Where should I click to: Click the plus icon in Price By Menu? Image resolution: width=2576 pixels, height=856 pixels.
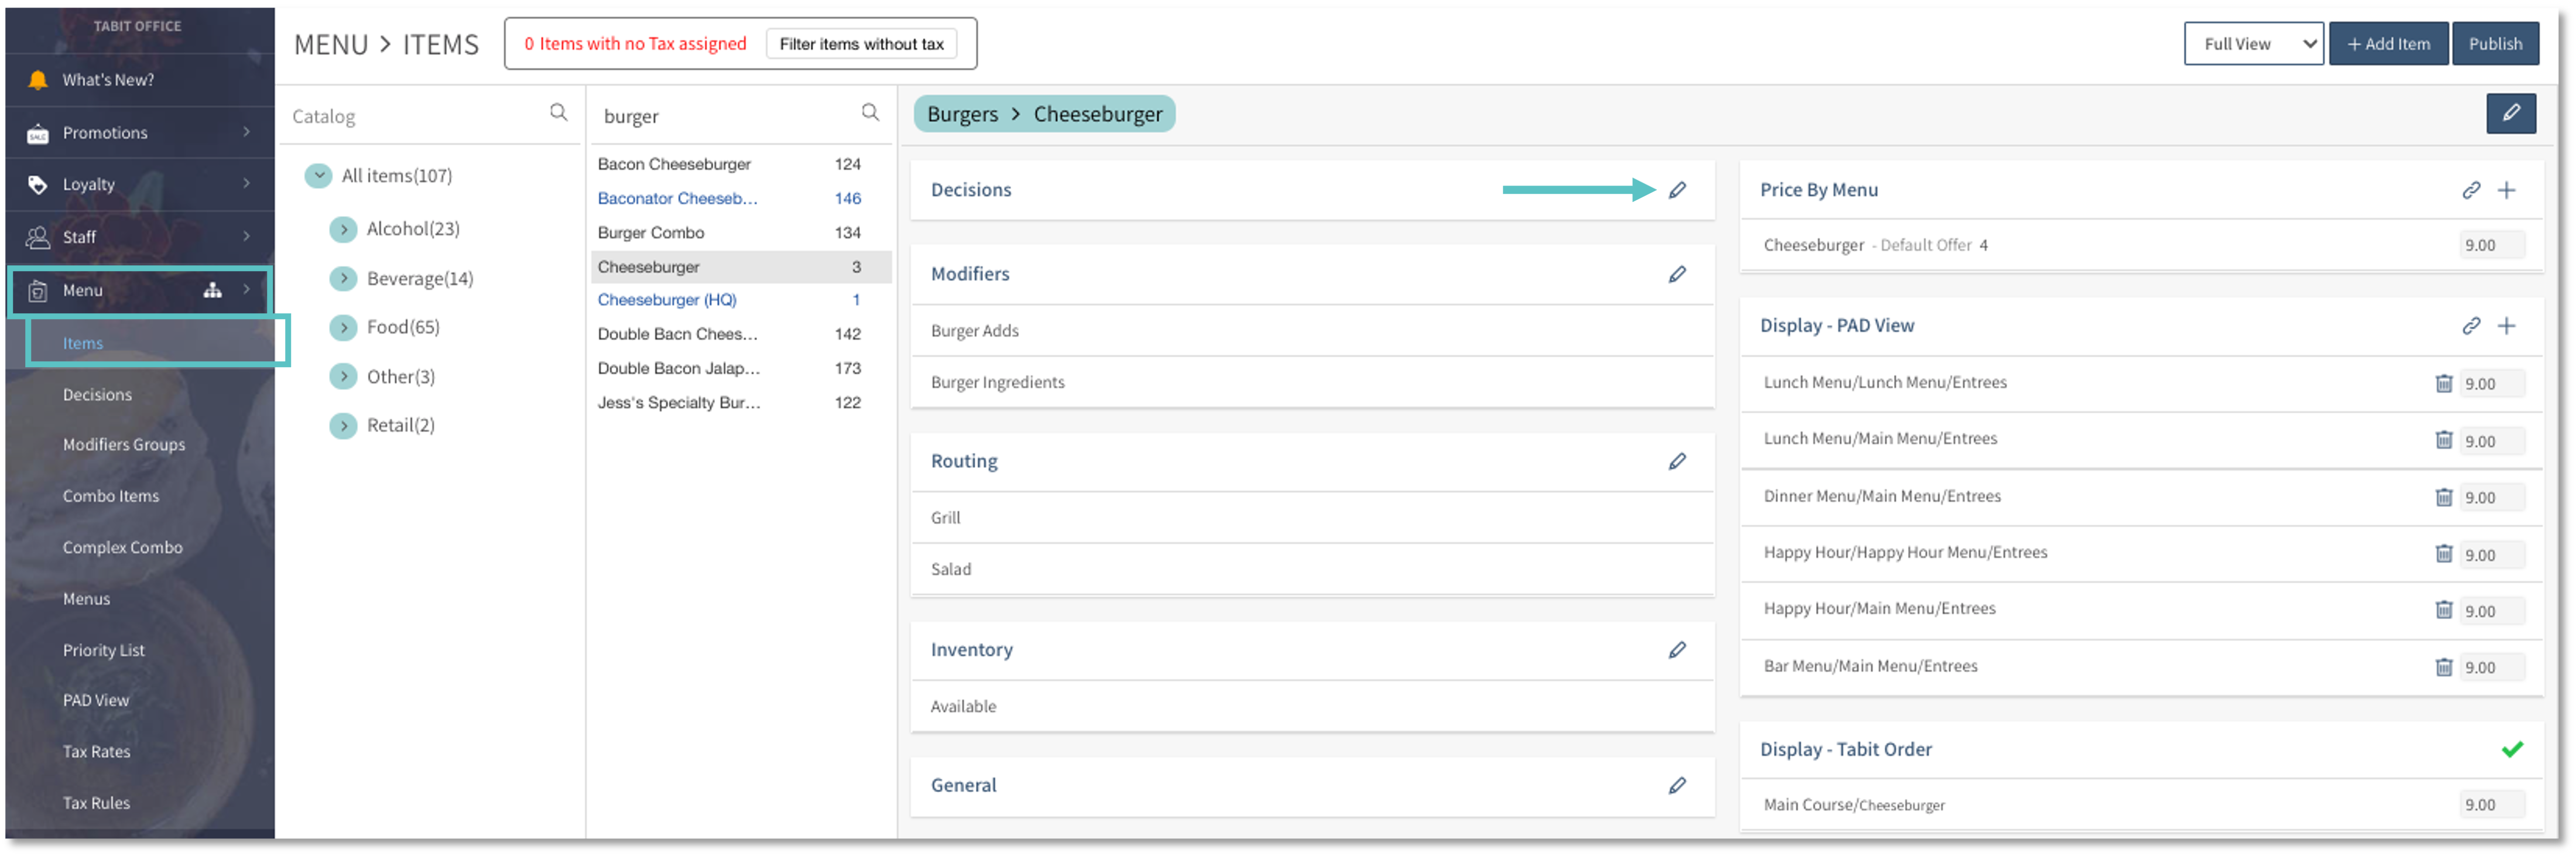pos(2506,190)
